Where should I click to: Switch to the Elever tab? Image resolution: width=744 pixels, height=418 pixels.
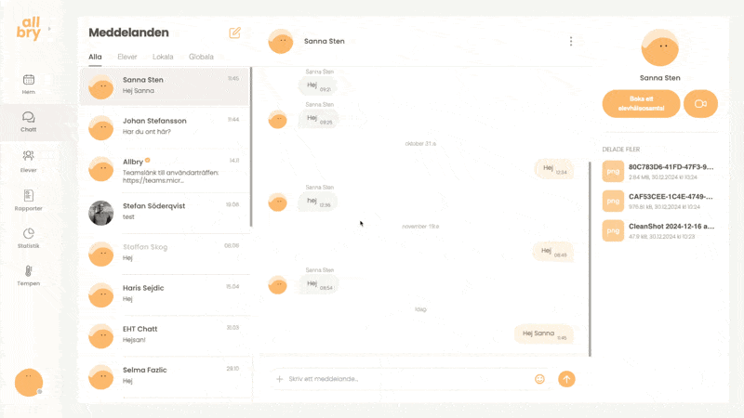point(127,57)
